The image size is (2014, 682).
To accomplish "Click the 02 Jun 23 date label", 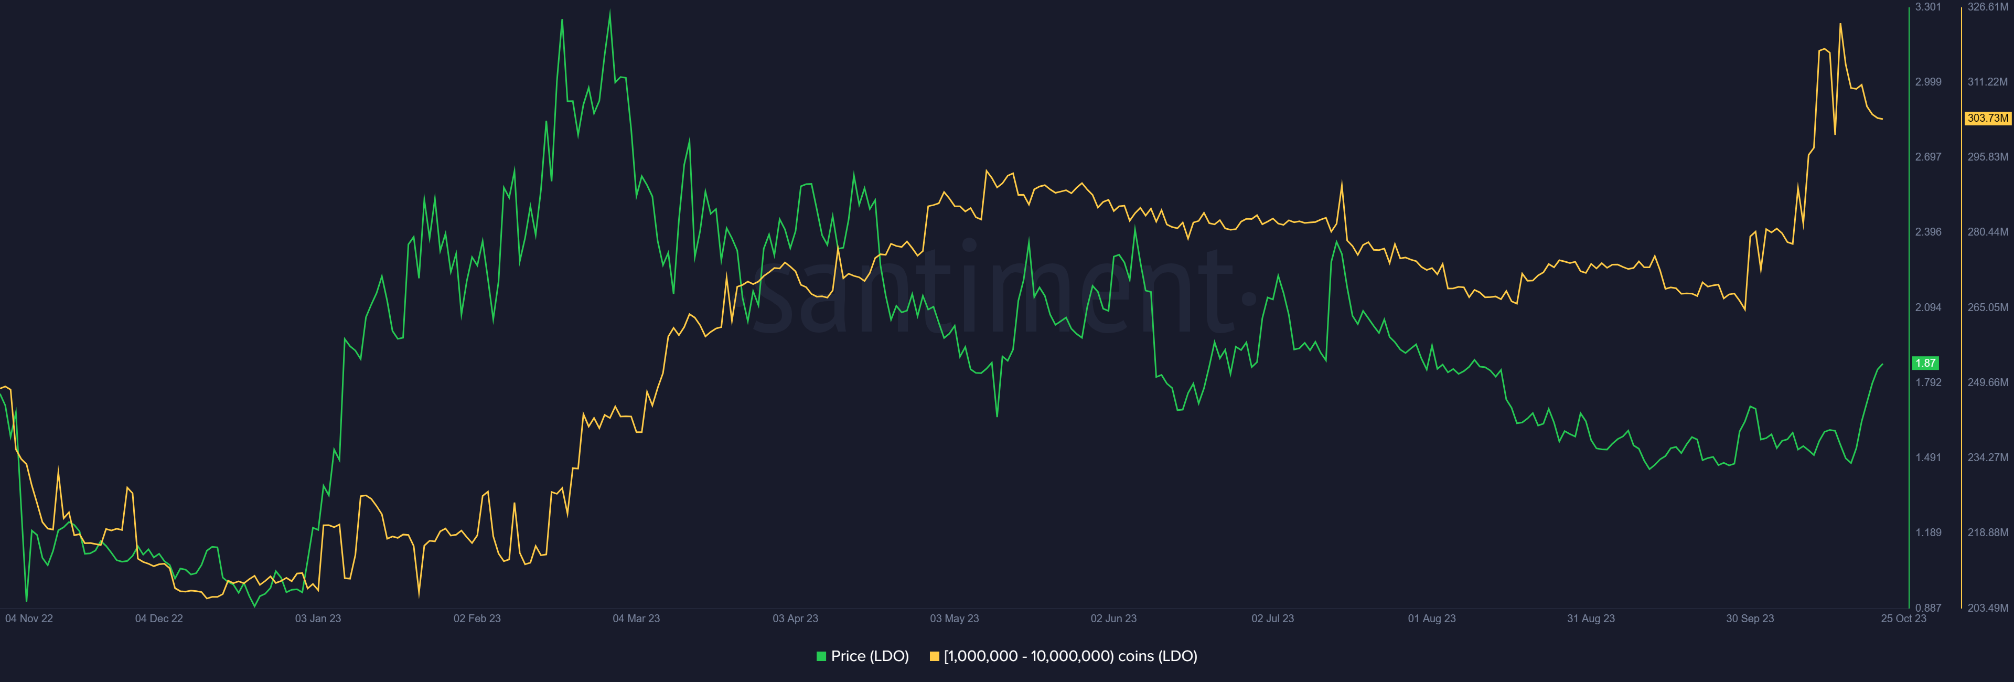I will tap(1113, 619).
